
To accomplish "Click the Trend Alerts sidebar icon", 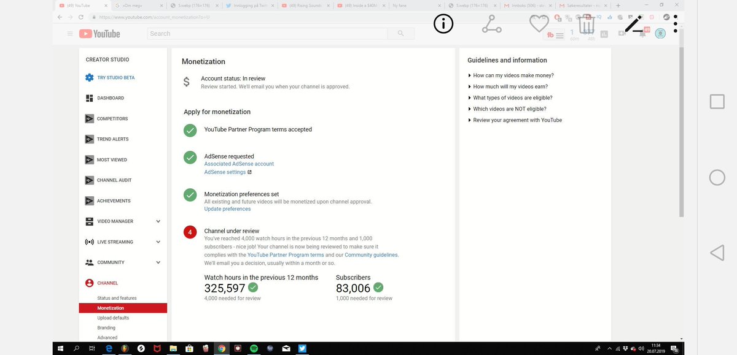I will click(89, 139).
